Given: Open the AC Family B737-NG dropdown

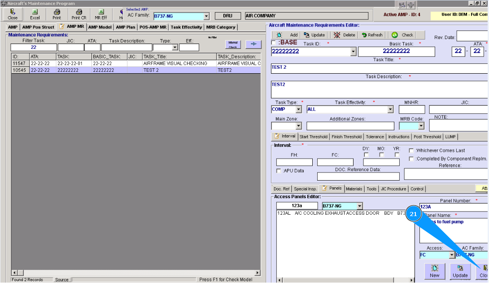Looking at the screenshot, I should coord(206,16).
